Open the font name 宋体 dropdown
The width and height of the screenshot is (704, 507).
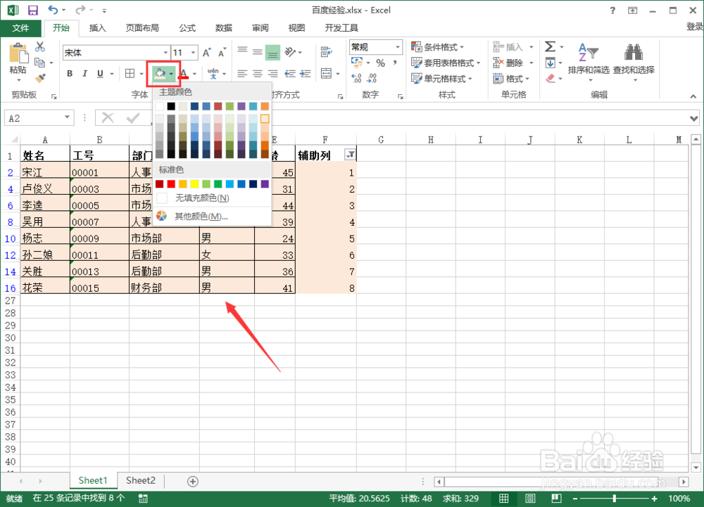click(x=165, y=53)
